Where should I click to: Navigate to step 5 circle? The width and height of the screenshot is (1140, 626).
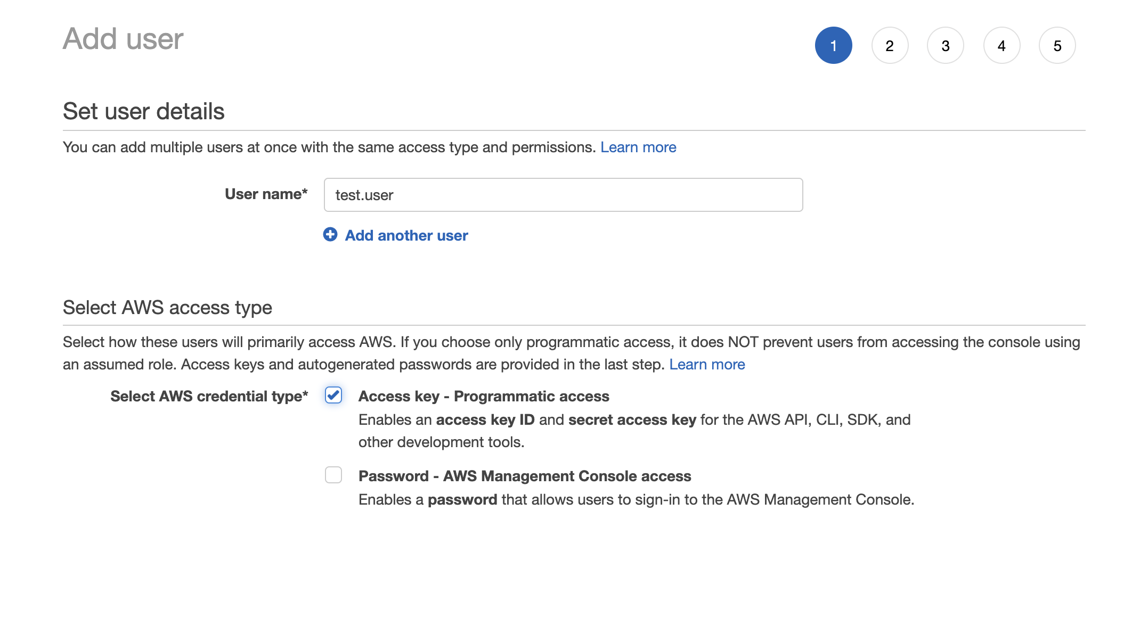[1057, 46]
